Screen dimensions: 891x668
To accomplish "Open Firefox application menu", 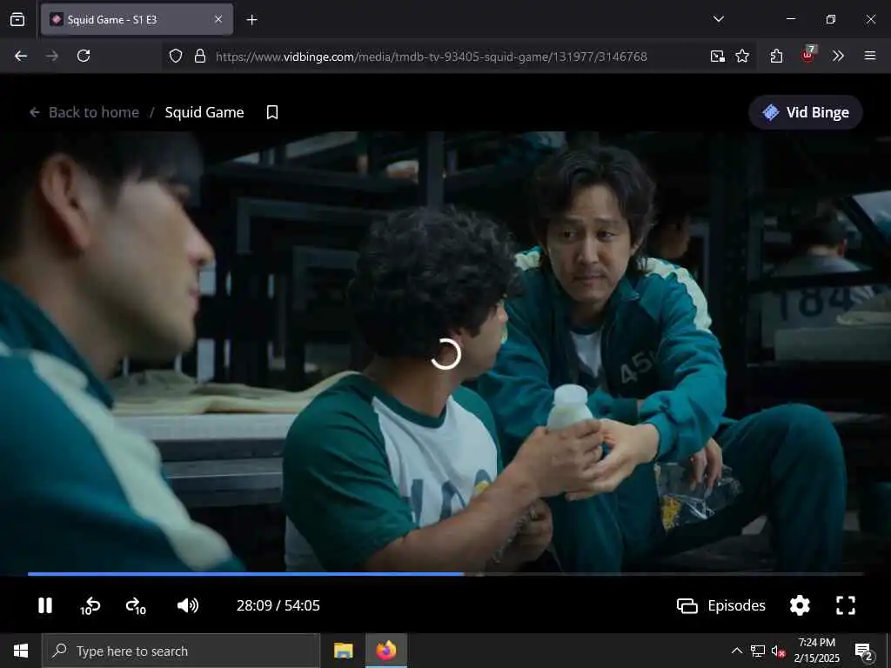I will (x=870, y=56).
